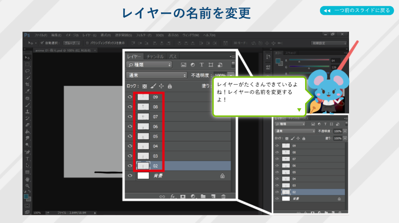The height and width of the screenshot is (223, 399).
Task: Select layer 06 row in the enlarged panel
Action: point(178,126)
